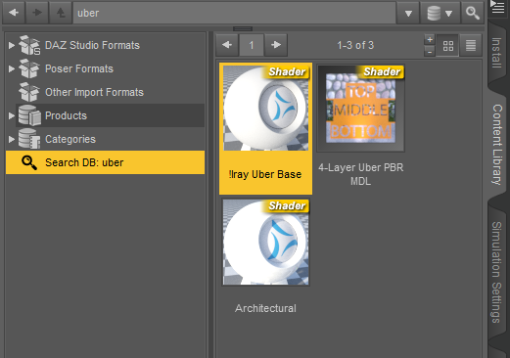Viewport: 510px width, 358px height.
Task: Expand the DAZ Studio Formats tree node
Action: pos(12,45)
